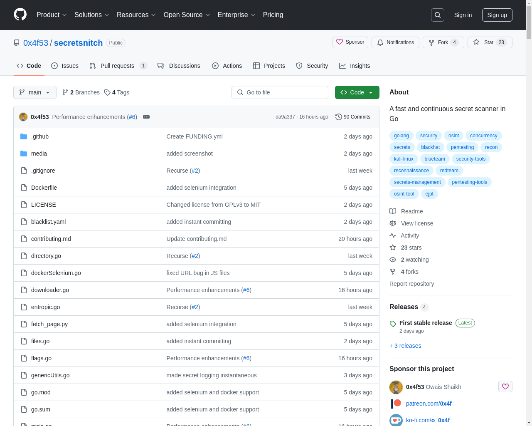Screen dimensions: 532x426
Task: Click the release tag icon for First stable release
Action: tap(393, 323)
